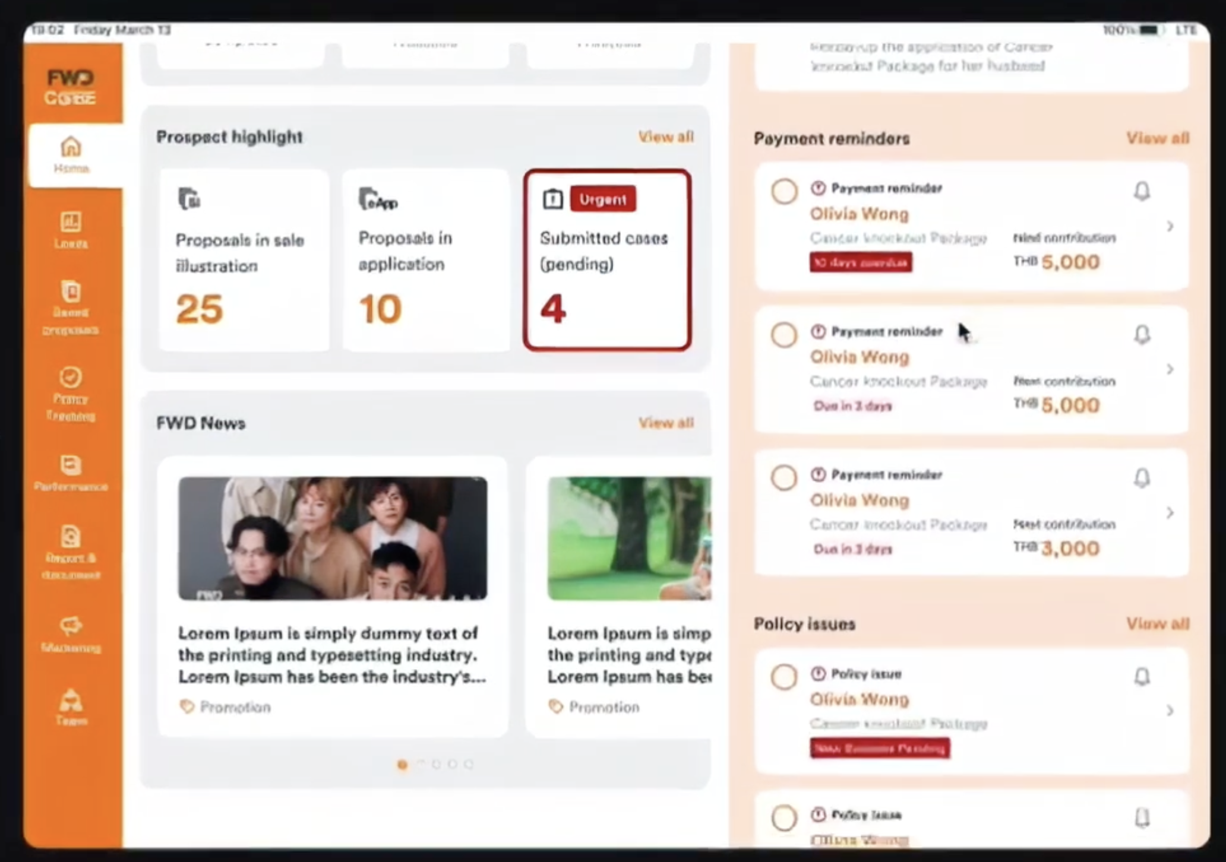
Task: Click View all beside Payment reminders
Action: click(1158, 138)
